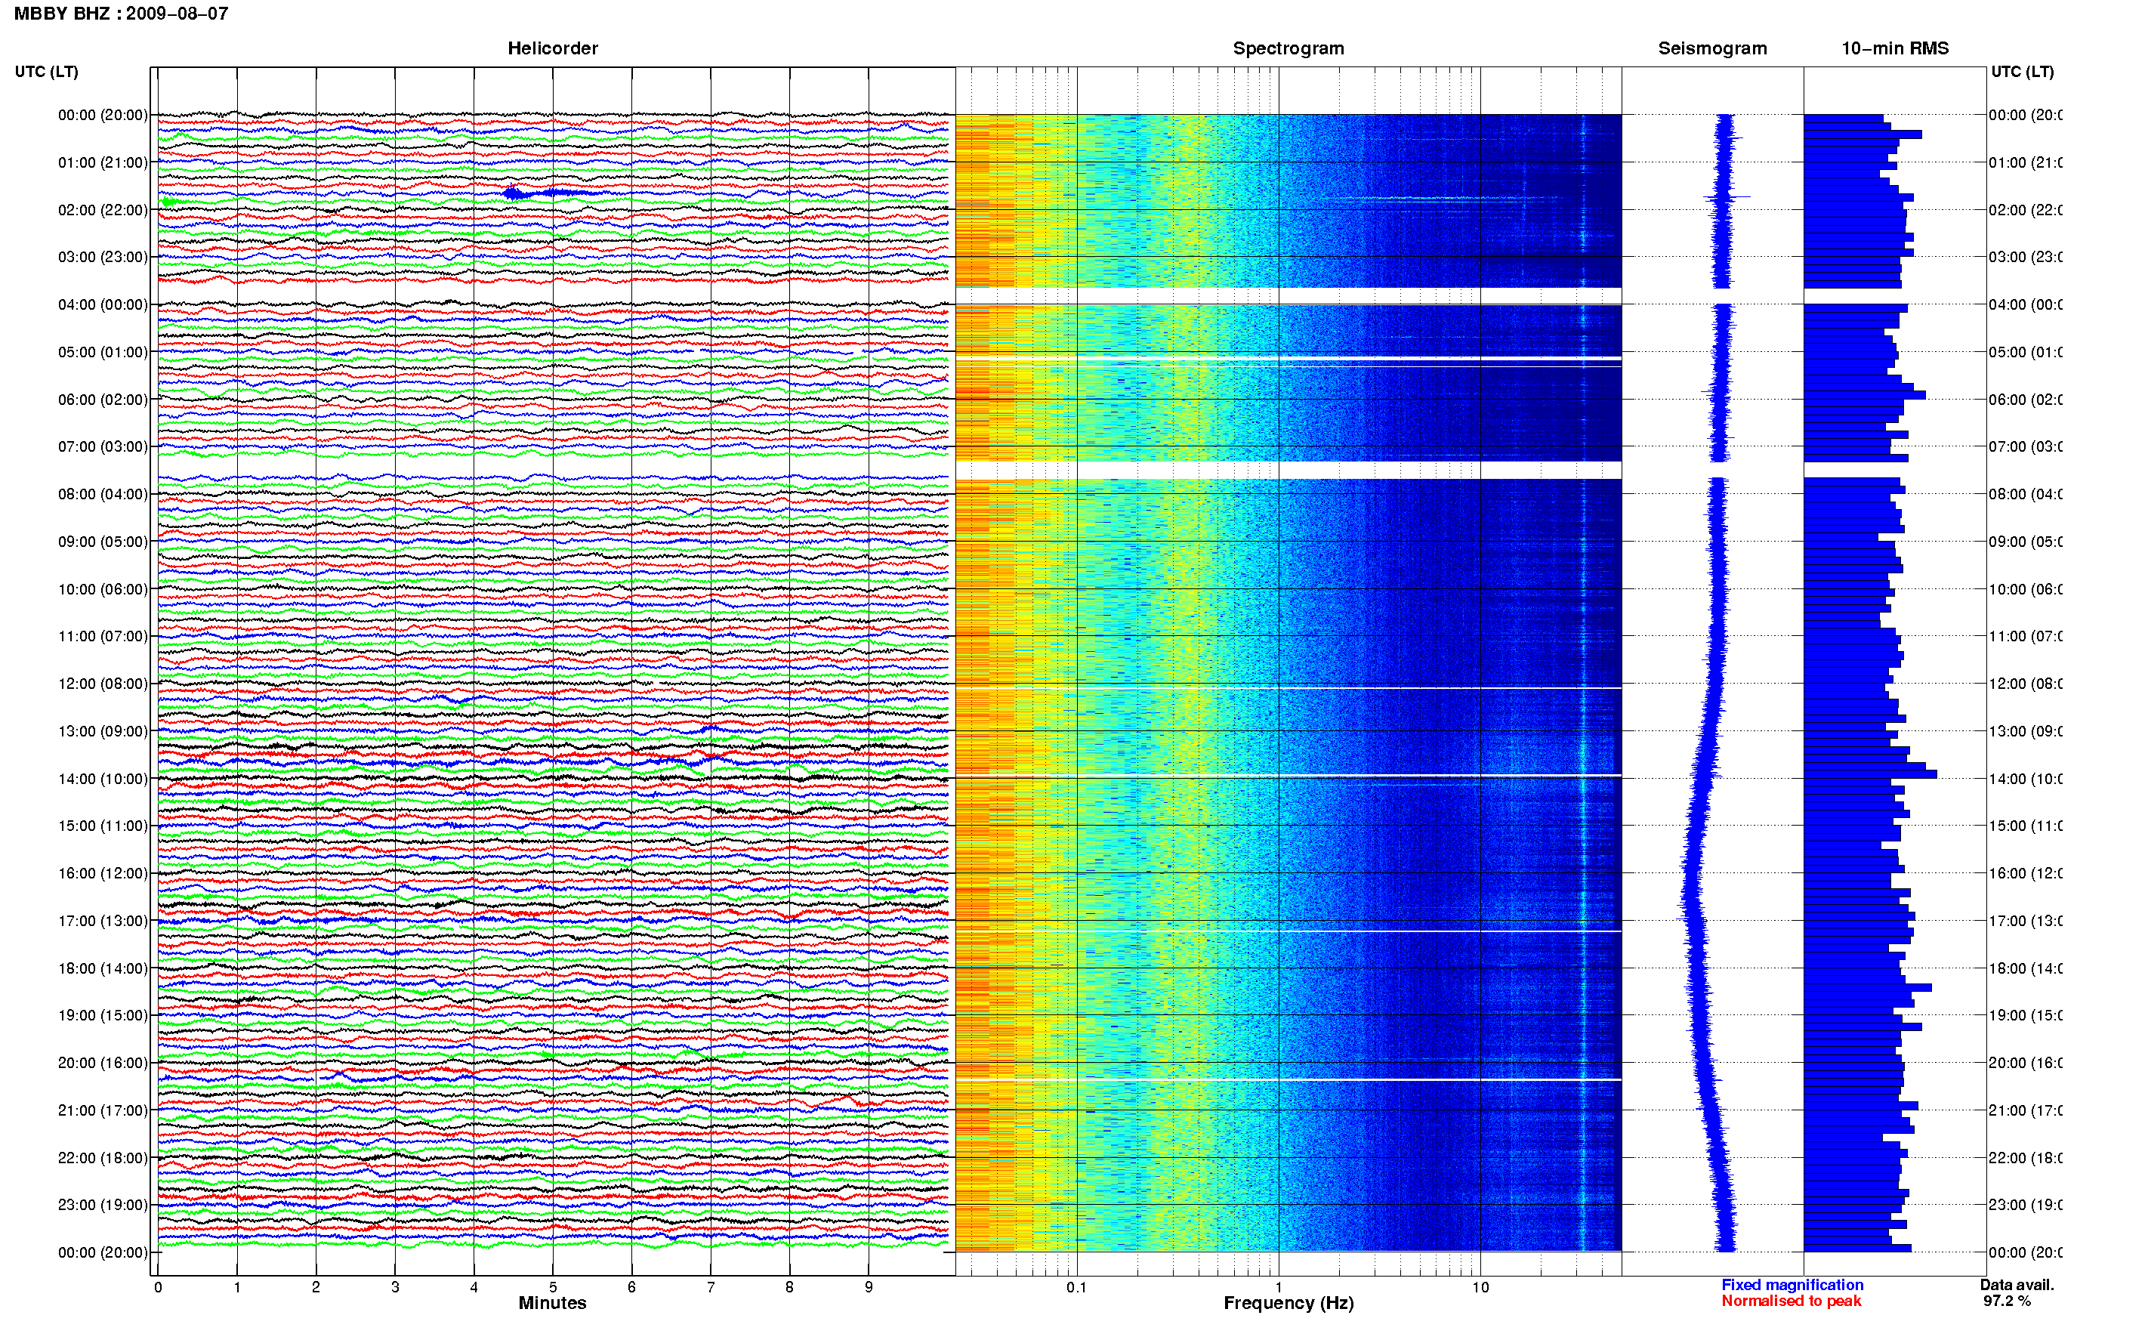Click the red 'Normalised to peak' legend text

click(x=1791, y=1301)
